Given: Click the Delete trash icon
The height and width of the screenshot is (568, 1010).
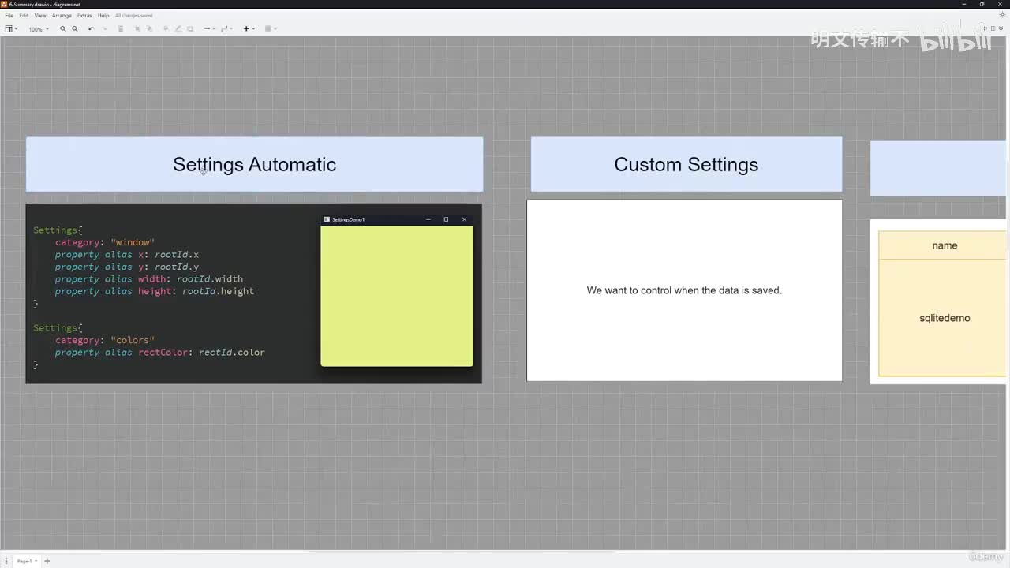Looking at the screenshot, I should pyautogui.click(x=121, y=29).
